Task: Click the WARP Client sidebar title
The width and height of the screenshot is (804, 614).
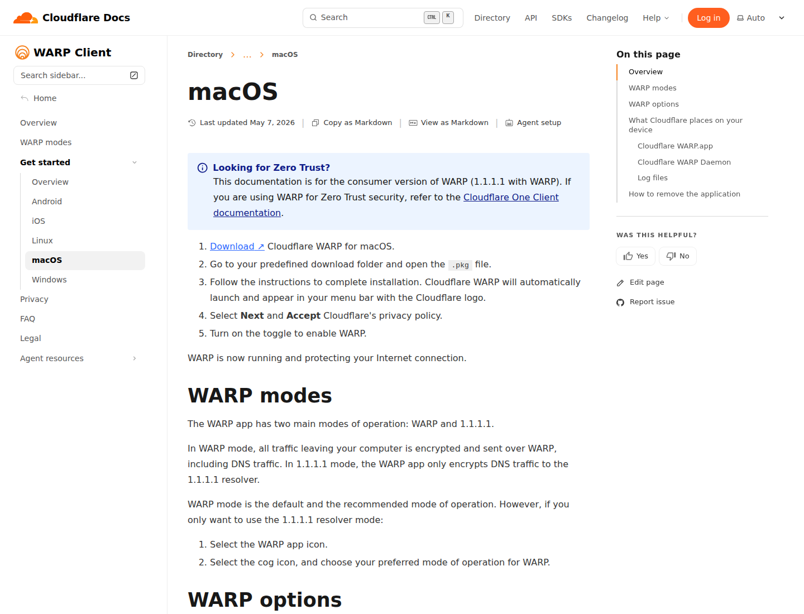Action: 73,52
